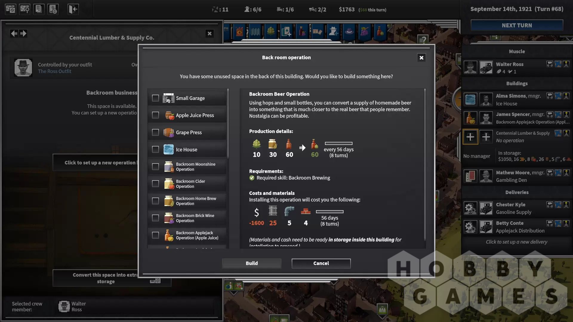Select the 'Small Garage' list label
Image resolution: width=573 pixels, height=322 pixels.
(x=190, y=98)
